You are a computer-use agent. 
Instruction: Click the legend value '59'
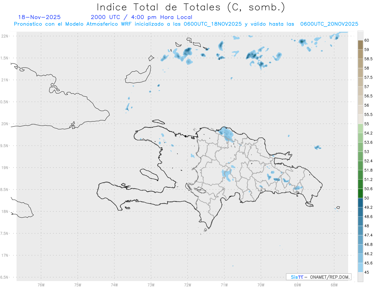(367, 50)
